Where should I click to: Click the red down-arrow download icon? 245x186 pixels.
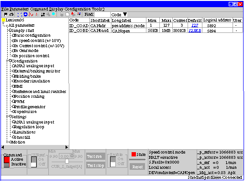coord(73,14)
